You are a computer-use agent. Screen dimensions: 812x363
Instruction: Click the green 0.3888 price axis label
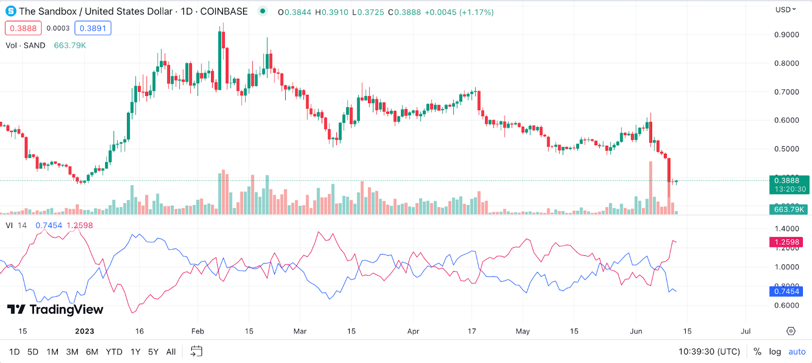[x=789, y=185]
